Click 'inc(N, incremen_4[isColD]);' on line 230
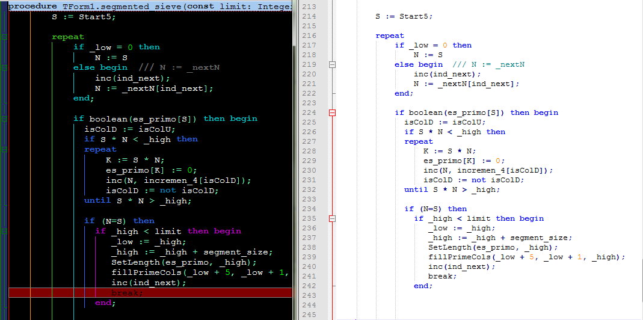Viewport: 643px width, 320px height. pos(488,170)
